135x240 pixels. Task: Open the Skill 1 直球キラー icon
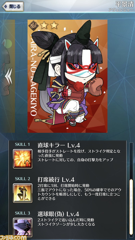[x=23, y=159]
